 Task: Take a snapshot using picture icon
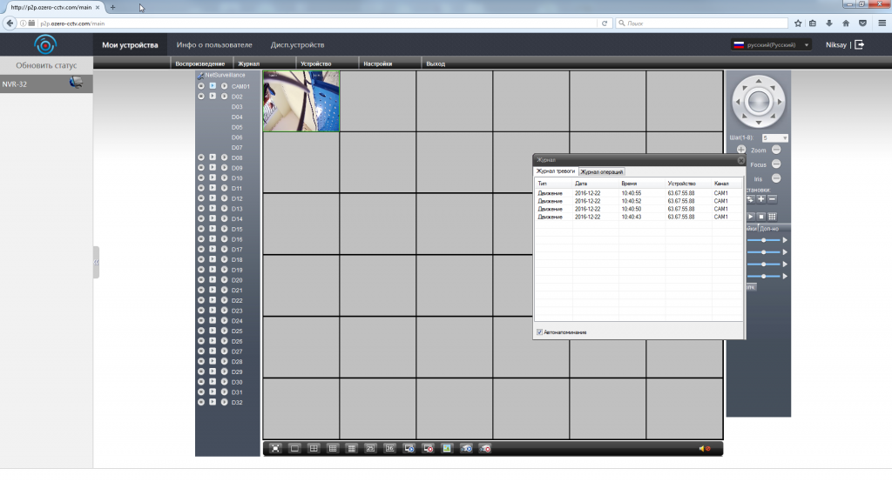pyautogui.click(x=447, y=448)
